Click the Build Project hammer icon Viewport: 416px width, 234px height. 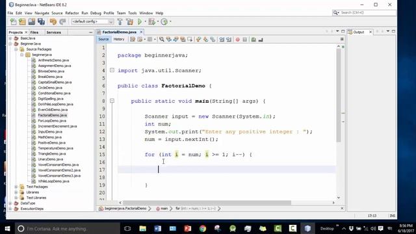120,21
